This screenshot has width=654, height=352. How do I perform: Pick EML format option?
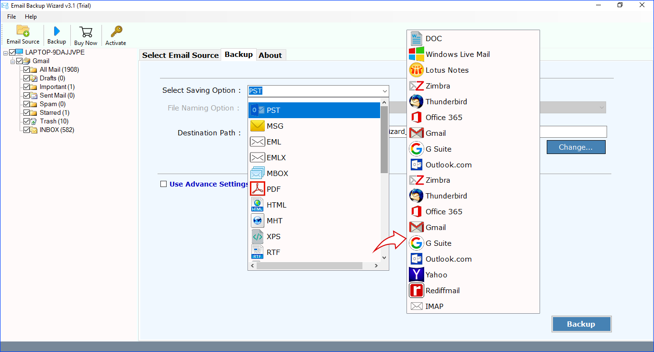pos(314,142)
